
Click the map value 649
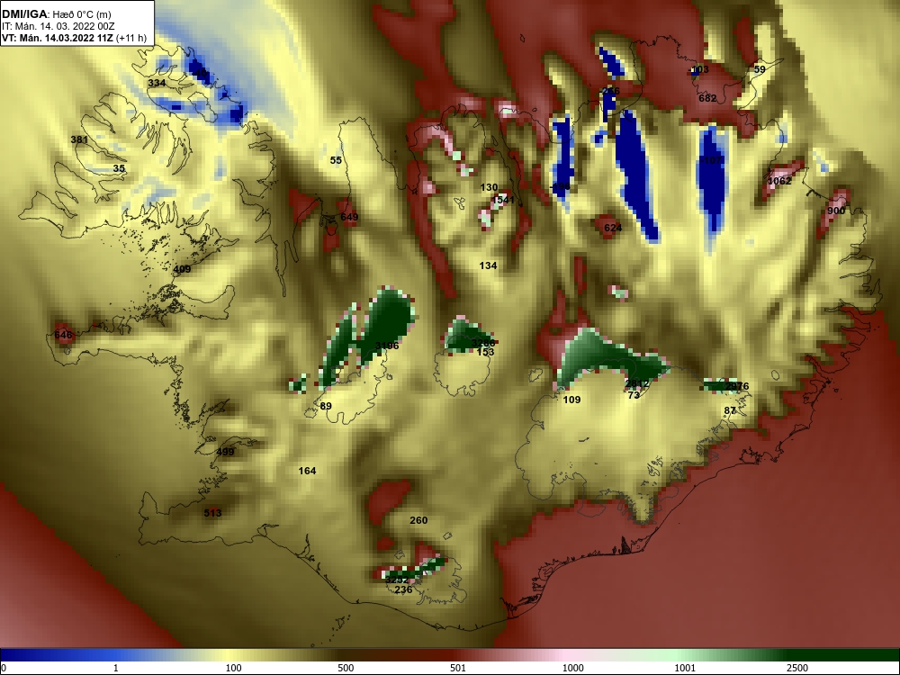[x=349, y=217]
